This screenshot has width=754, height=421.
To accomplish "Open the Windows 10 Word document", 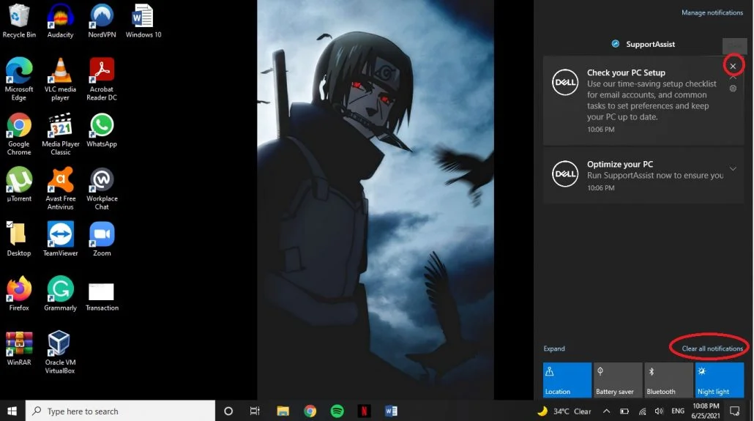I will [143, 21].
